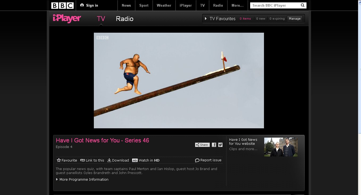The image size is (361, 195).
Task: Open the More… menu in BBC navigation
Action: (x=237, y=5)
